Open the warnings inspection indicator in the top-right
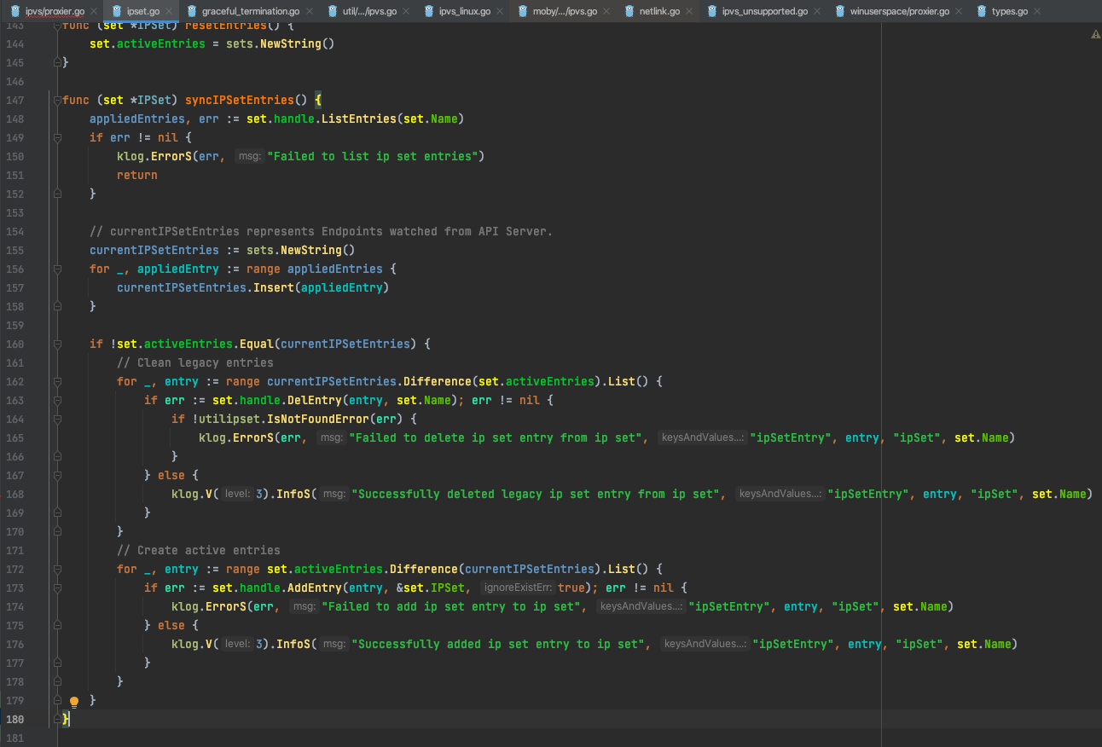1102x747 pixels. coord(1095,34)
